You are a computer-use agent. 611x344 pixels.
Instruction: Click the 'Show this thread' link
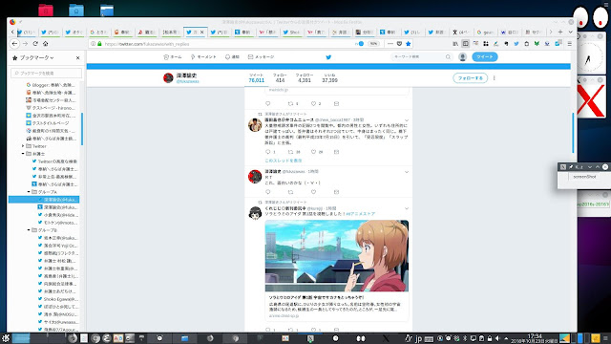[284, 161]
